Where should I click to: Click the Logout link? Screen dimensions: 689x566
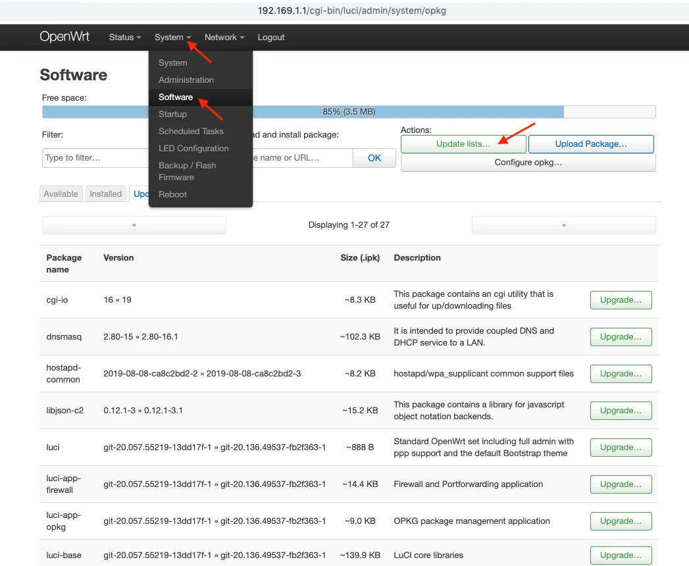(271, 38)
